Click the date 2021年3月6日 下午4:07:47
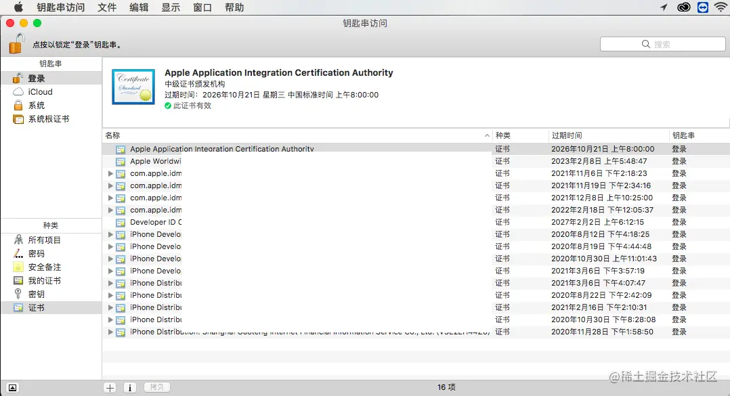Screen dimensions: 730x396 (x=598, y=283)
